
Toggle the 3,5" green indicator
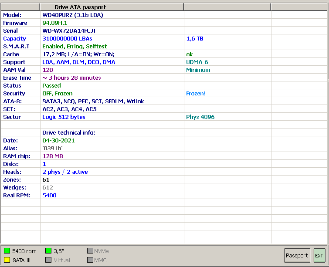(48, 251)
